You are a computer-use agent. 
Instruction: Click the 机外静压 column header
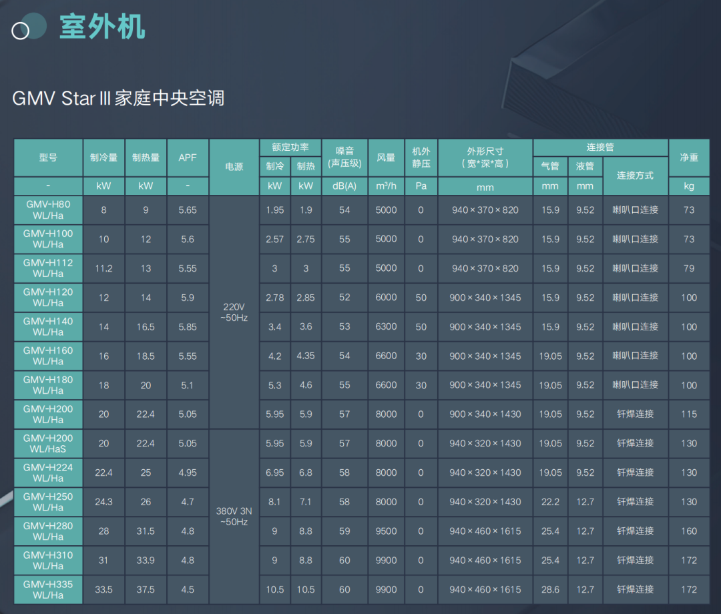point(421,158)
